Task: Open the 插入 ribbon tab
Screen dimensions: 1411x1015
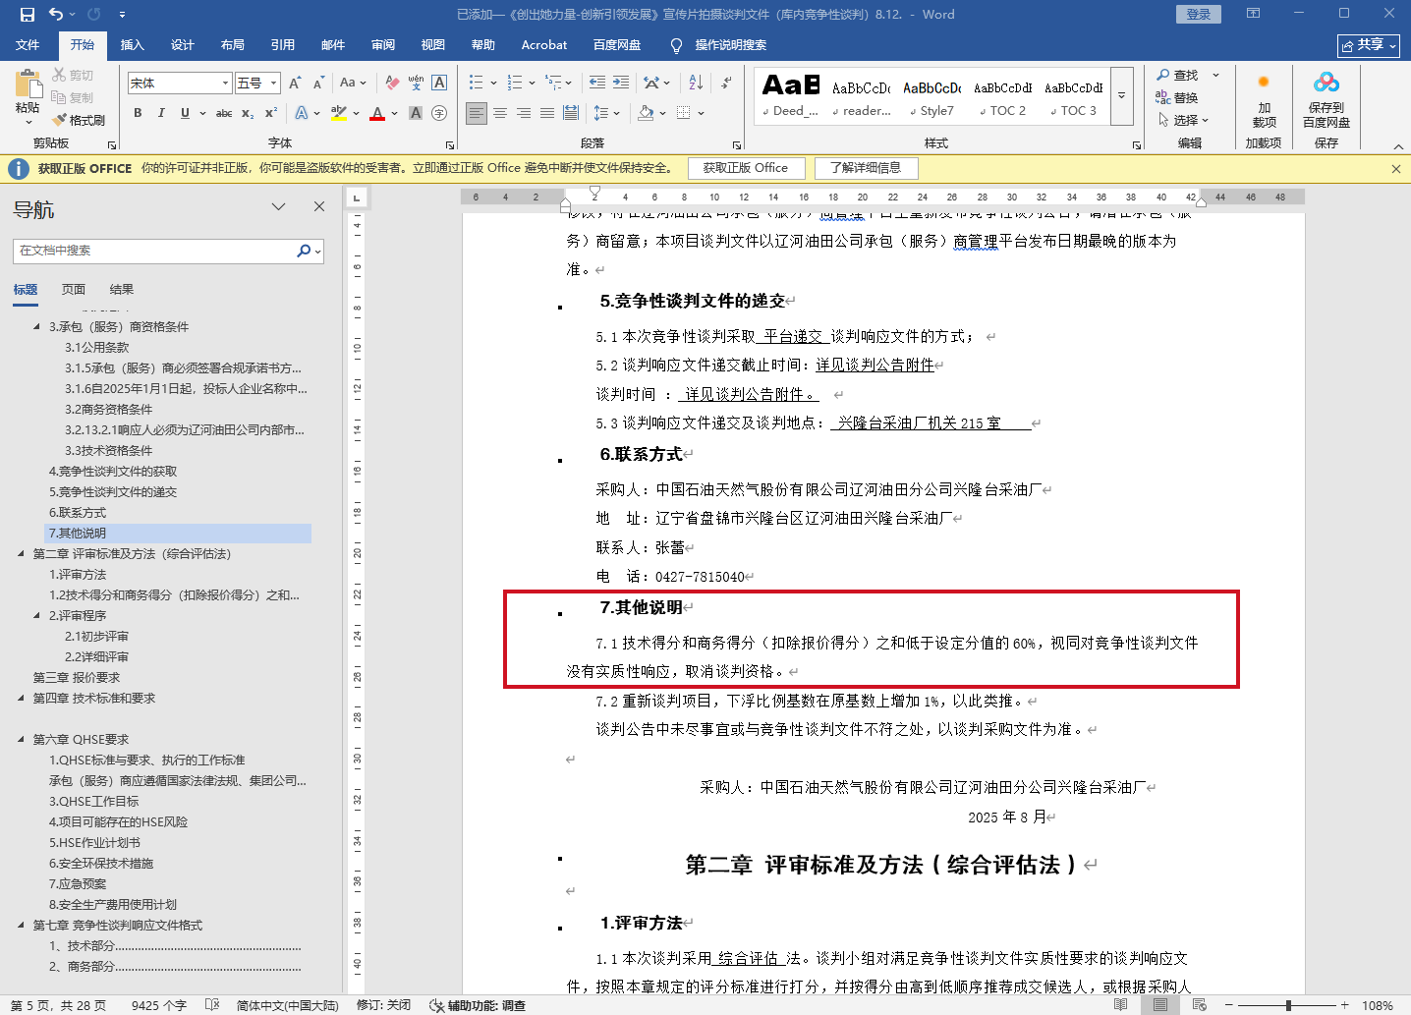Action: point(132,45)
